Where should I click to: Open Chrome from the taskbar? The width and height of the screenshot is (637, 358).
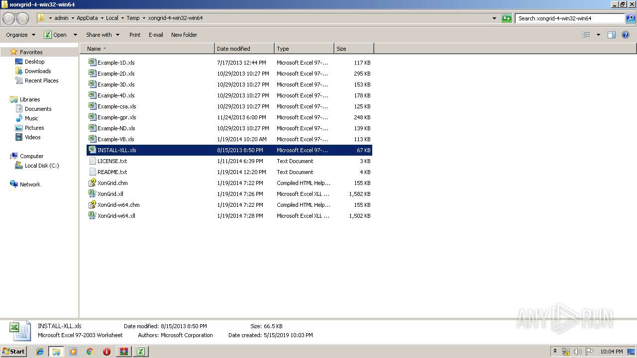[x=90, y=352]
